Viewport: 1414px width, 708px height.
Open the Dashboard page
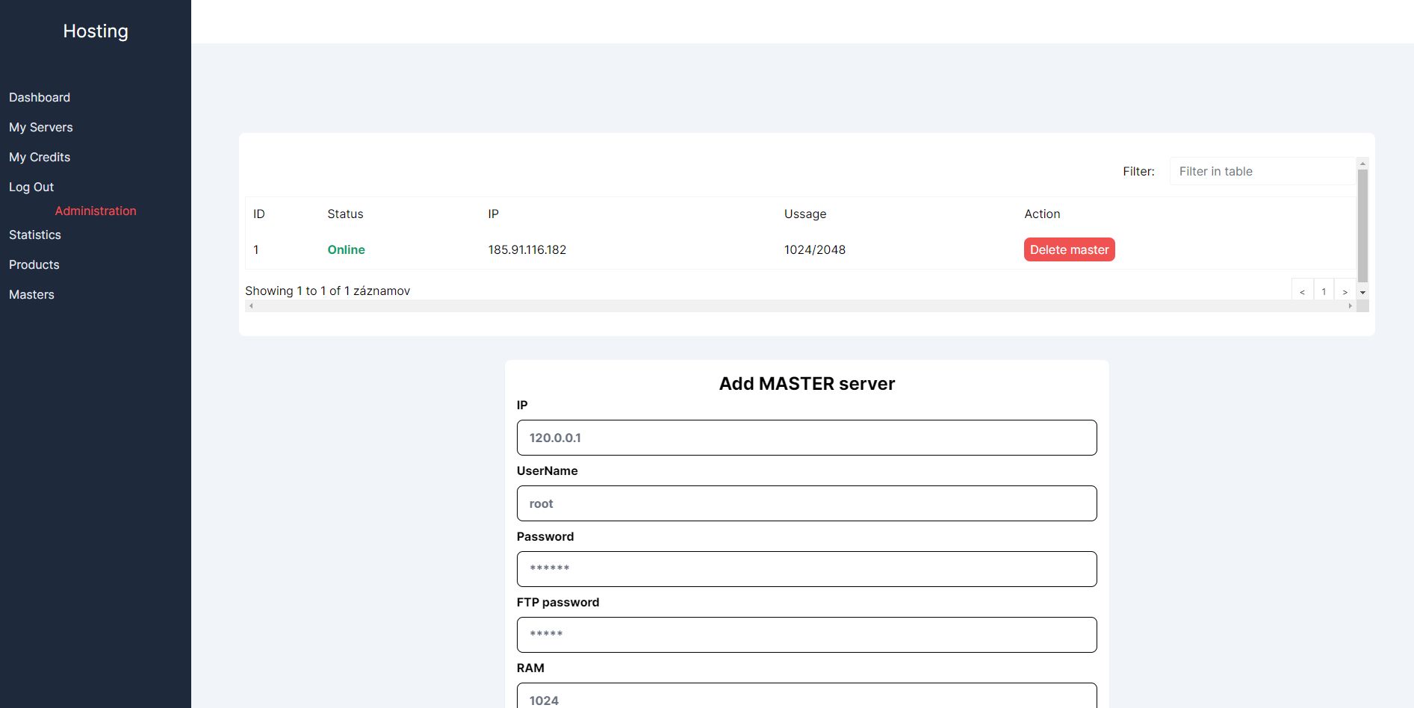point(40,97)
